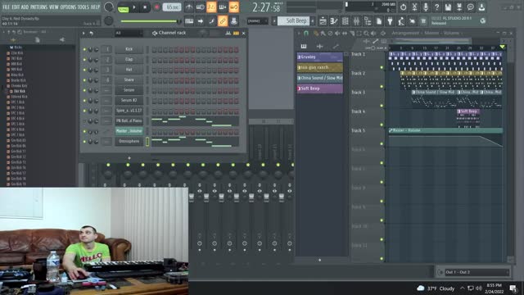Open the Channel rack view from toolbar
The width and height of the screenshot is (524, 295).
click(346, 21)
